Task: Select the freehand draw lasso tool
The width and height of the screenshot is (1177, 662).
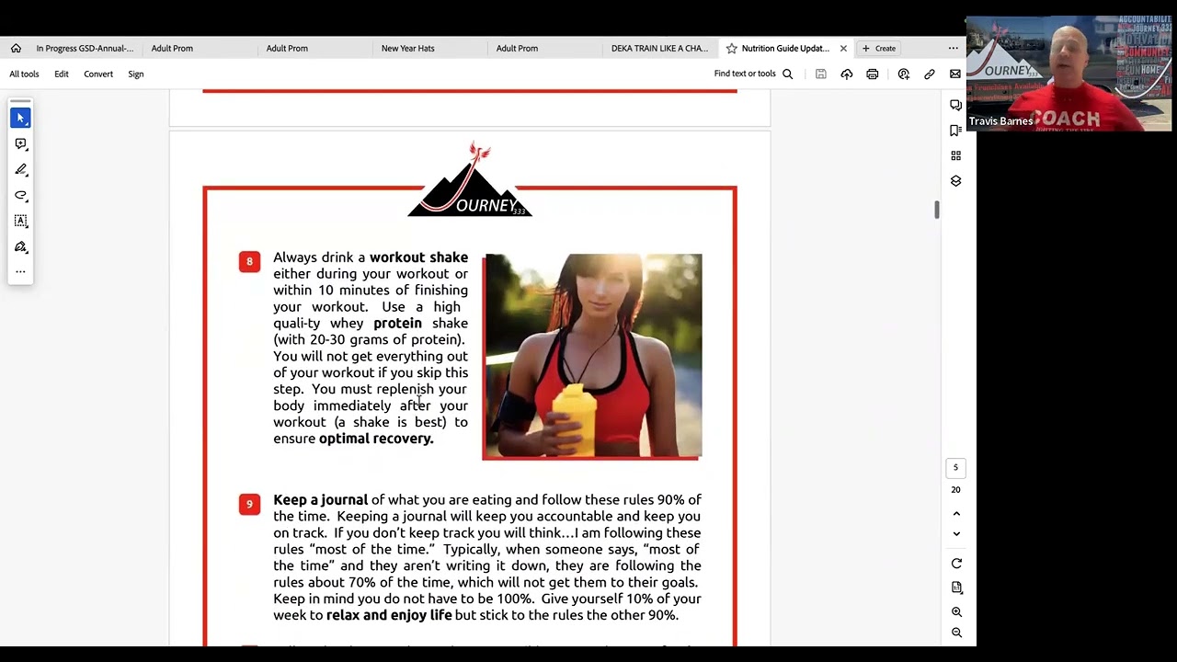Action: pyautogui.click(x=20, y=196)
